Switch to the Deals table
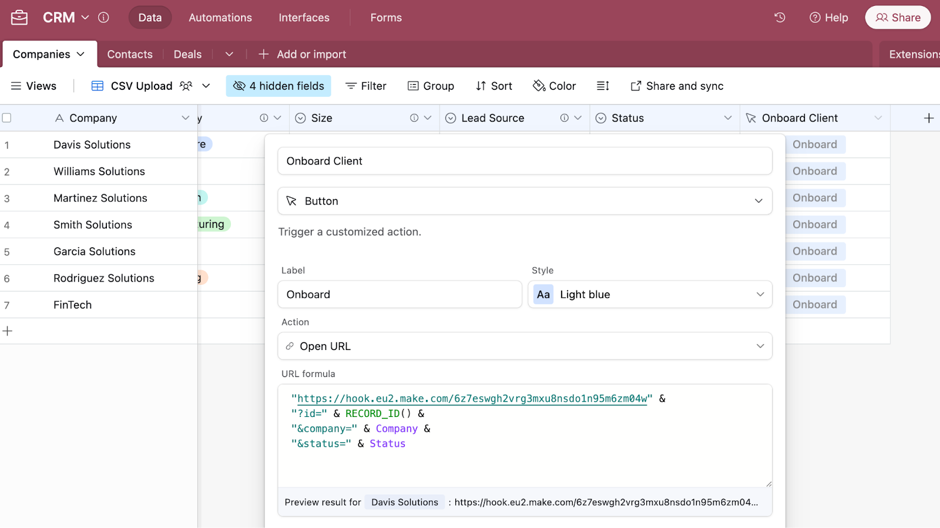940x528 pixels. pos(187,54)
